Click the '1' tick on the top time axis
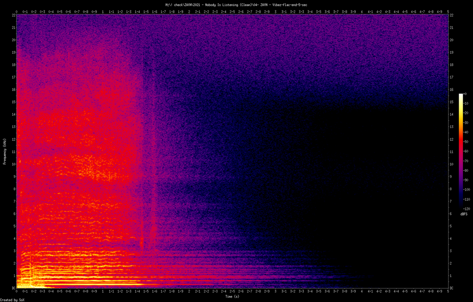Image resolution: width=473 pixels, height=302 pixels. pos(103,12)
